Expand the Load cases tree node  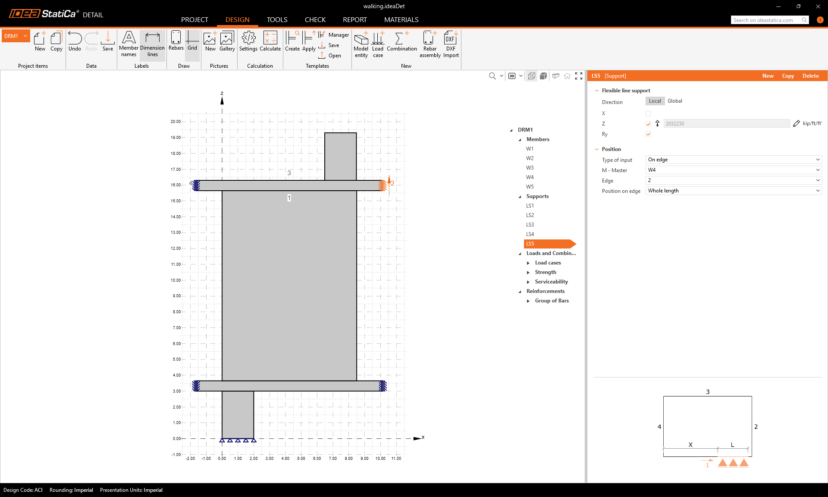528,263
